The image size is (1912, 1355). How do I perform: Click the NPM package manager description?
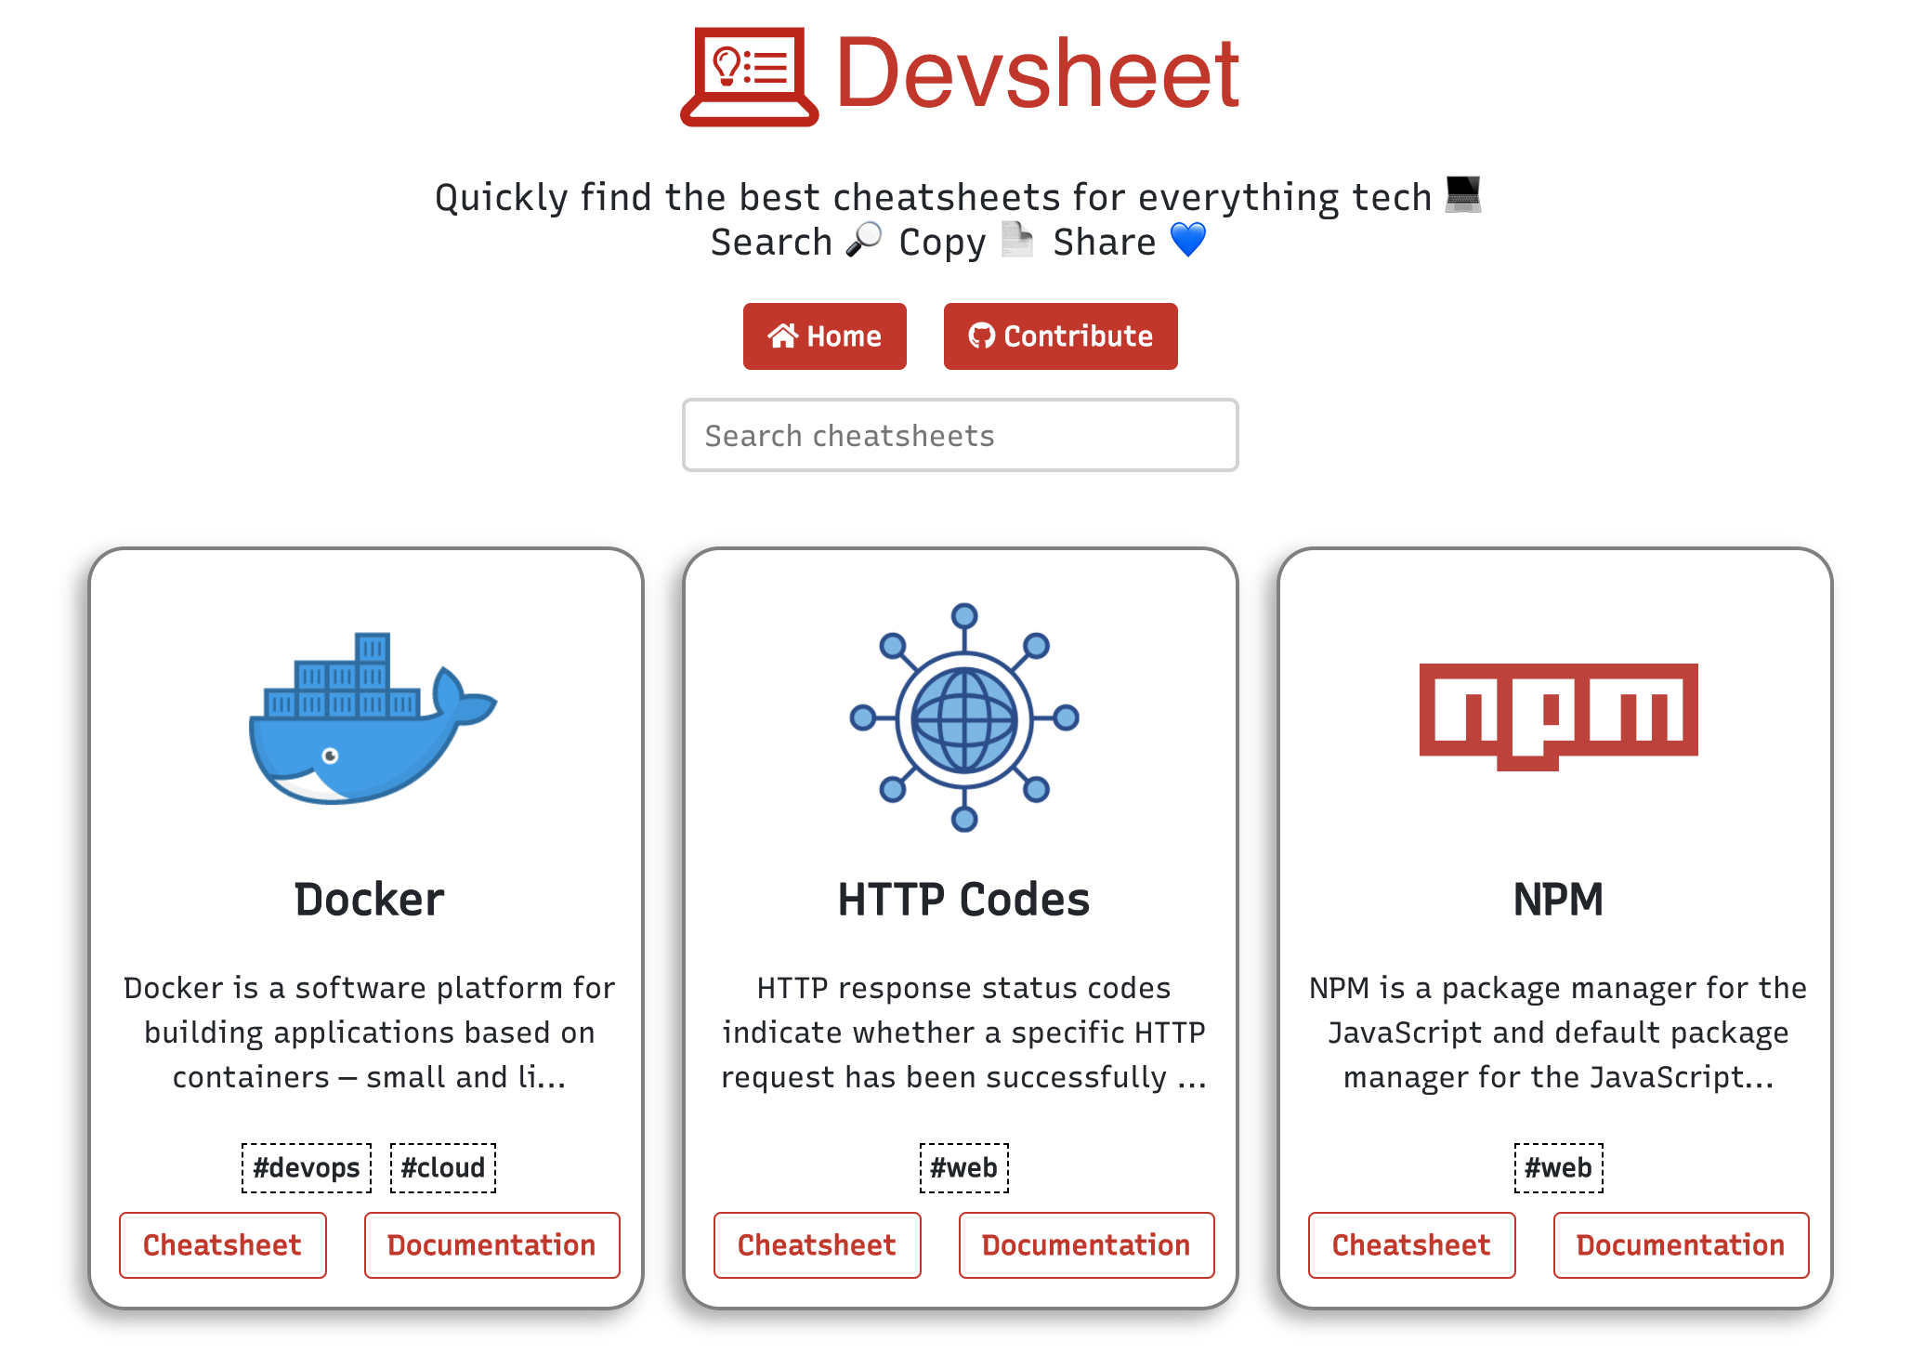point(1558,1033)
